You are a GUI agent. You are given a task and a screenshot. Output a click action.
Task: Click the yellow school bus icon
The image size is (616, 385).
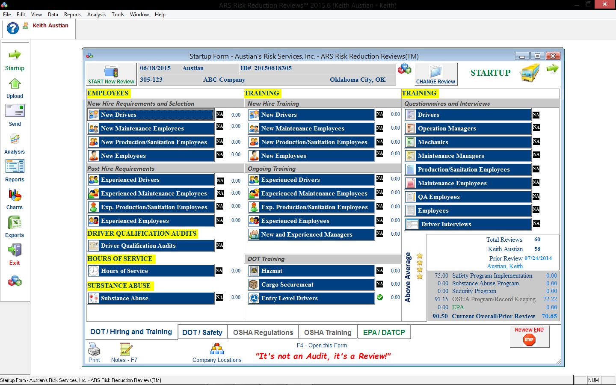click(x=530, y=73)
